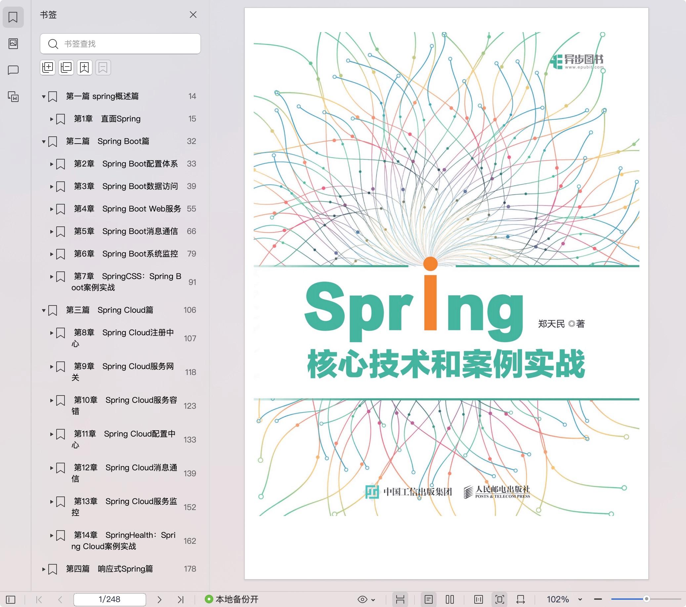This screenshot has height=607, width=686.
Task: Expand 第4章 Spring Boot Web服务
Action: (51, 209)
